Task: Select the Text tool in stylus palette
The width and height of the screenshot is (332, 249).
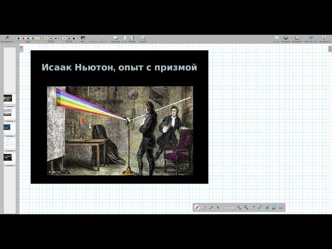Action: (267, 208)
